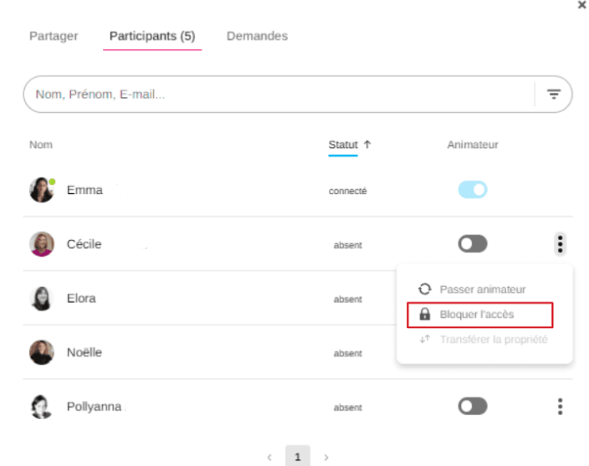Go to the previous page chevron

269,458
